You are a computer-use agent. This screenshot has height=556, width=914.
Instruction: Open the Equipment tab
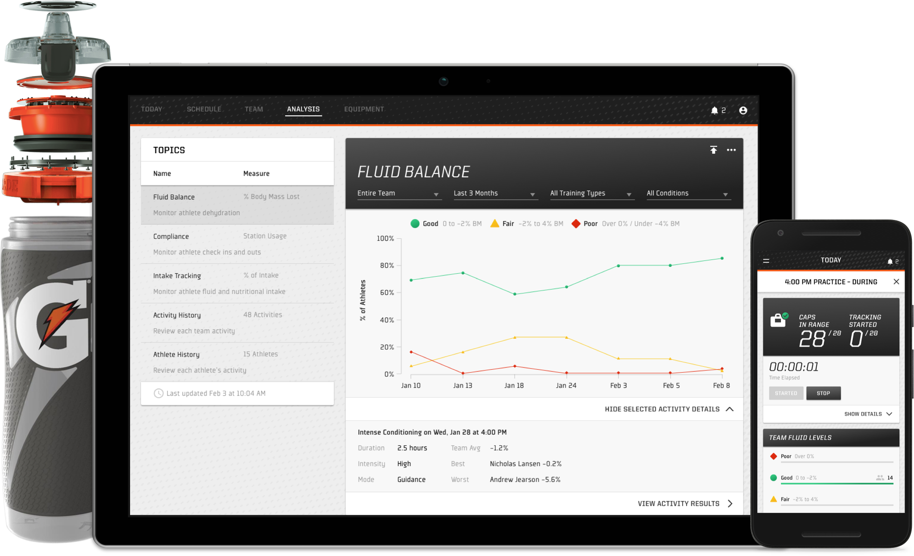tap(364, 109)
